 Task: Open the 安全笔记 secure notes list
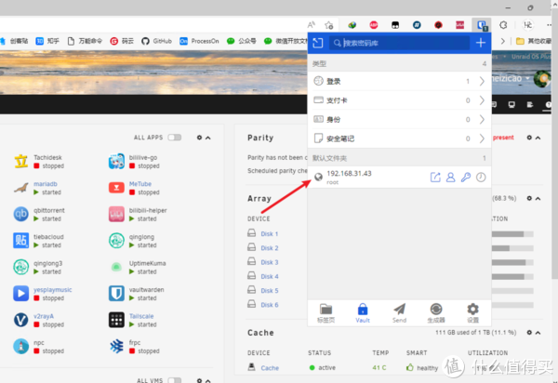pos(399,139)
